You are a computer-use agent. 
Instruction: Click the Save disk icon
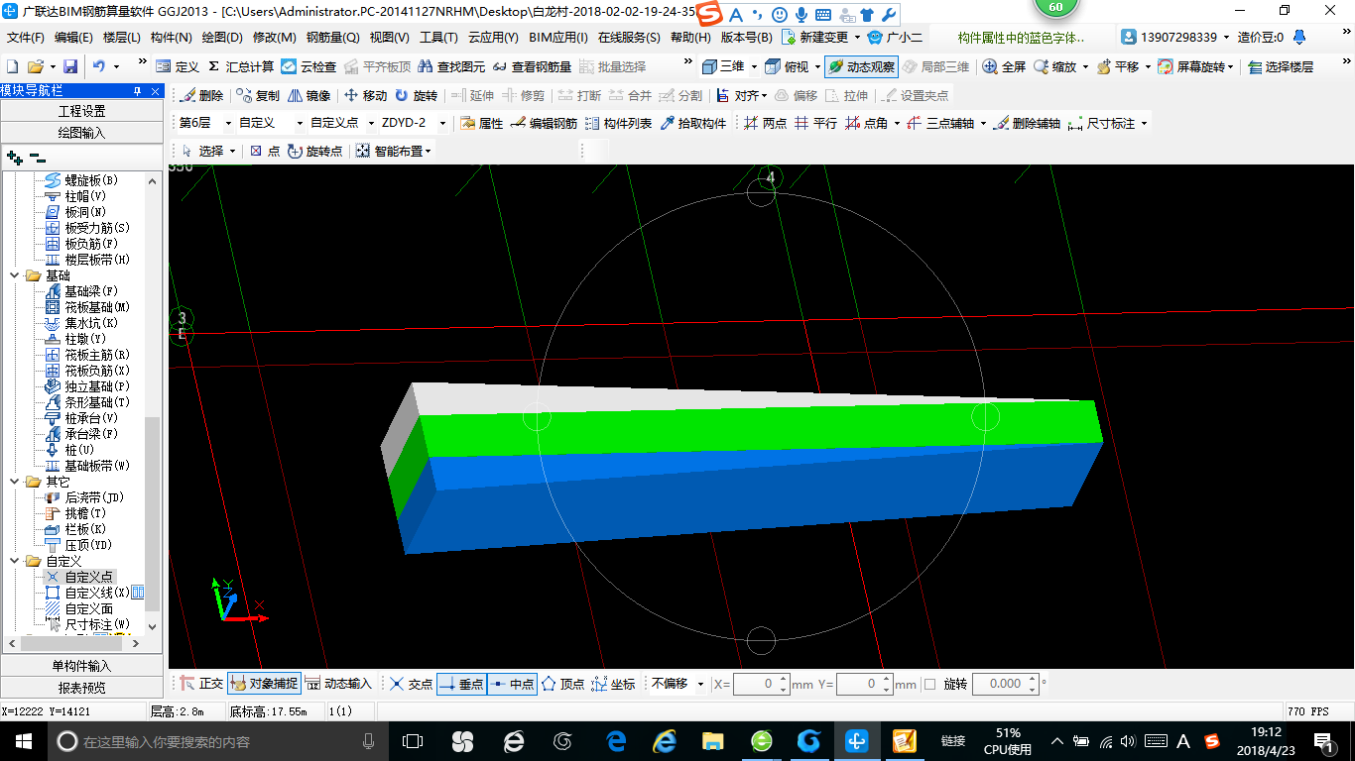click(70, 66)
